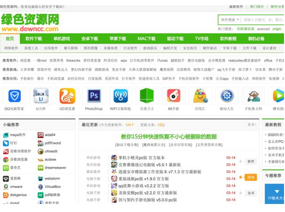Go to the 首页 tab
This screenshot has height=212, width=285.
(10, 39)
